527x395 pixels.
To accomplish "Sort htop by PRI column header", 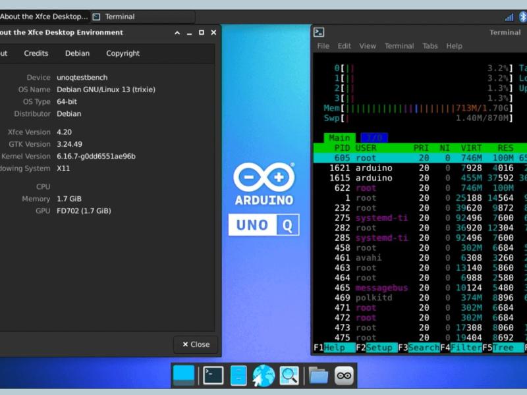I will click(x=421, y=148).
